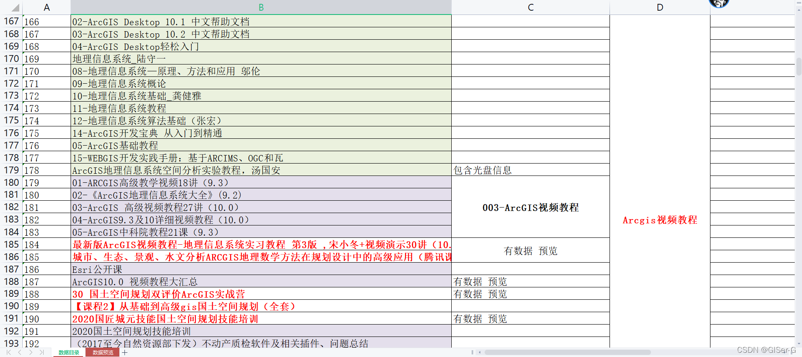The image size is (802, 357).
Task: Select row header 185
Action: click(x=12, y=244)
